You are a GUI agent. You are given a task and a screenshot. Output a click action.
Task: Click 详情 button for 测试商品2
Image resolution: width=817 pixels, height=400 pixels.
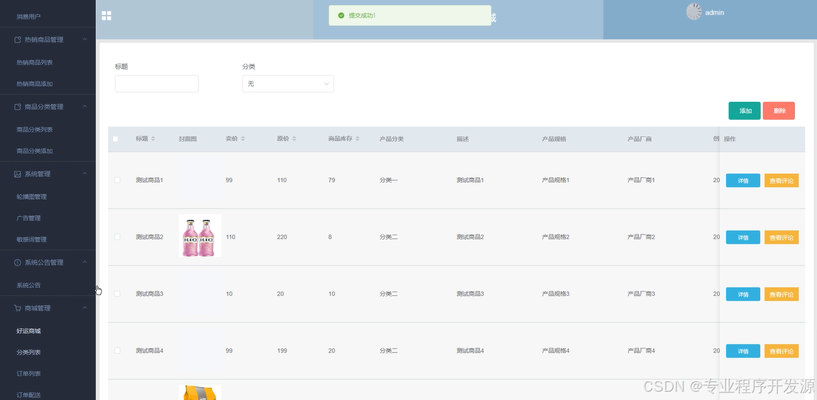pos(743,237)
